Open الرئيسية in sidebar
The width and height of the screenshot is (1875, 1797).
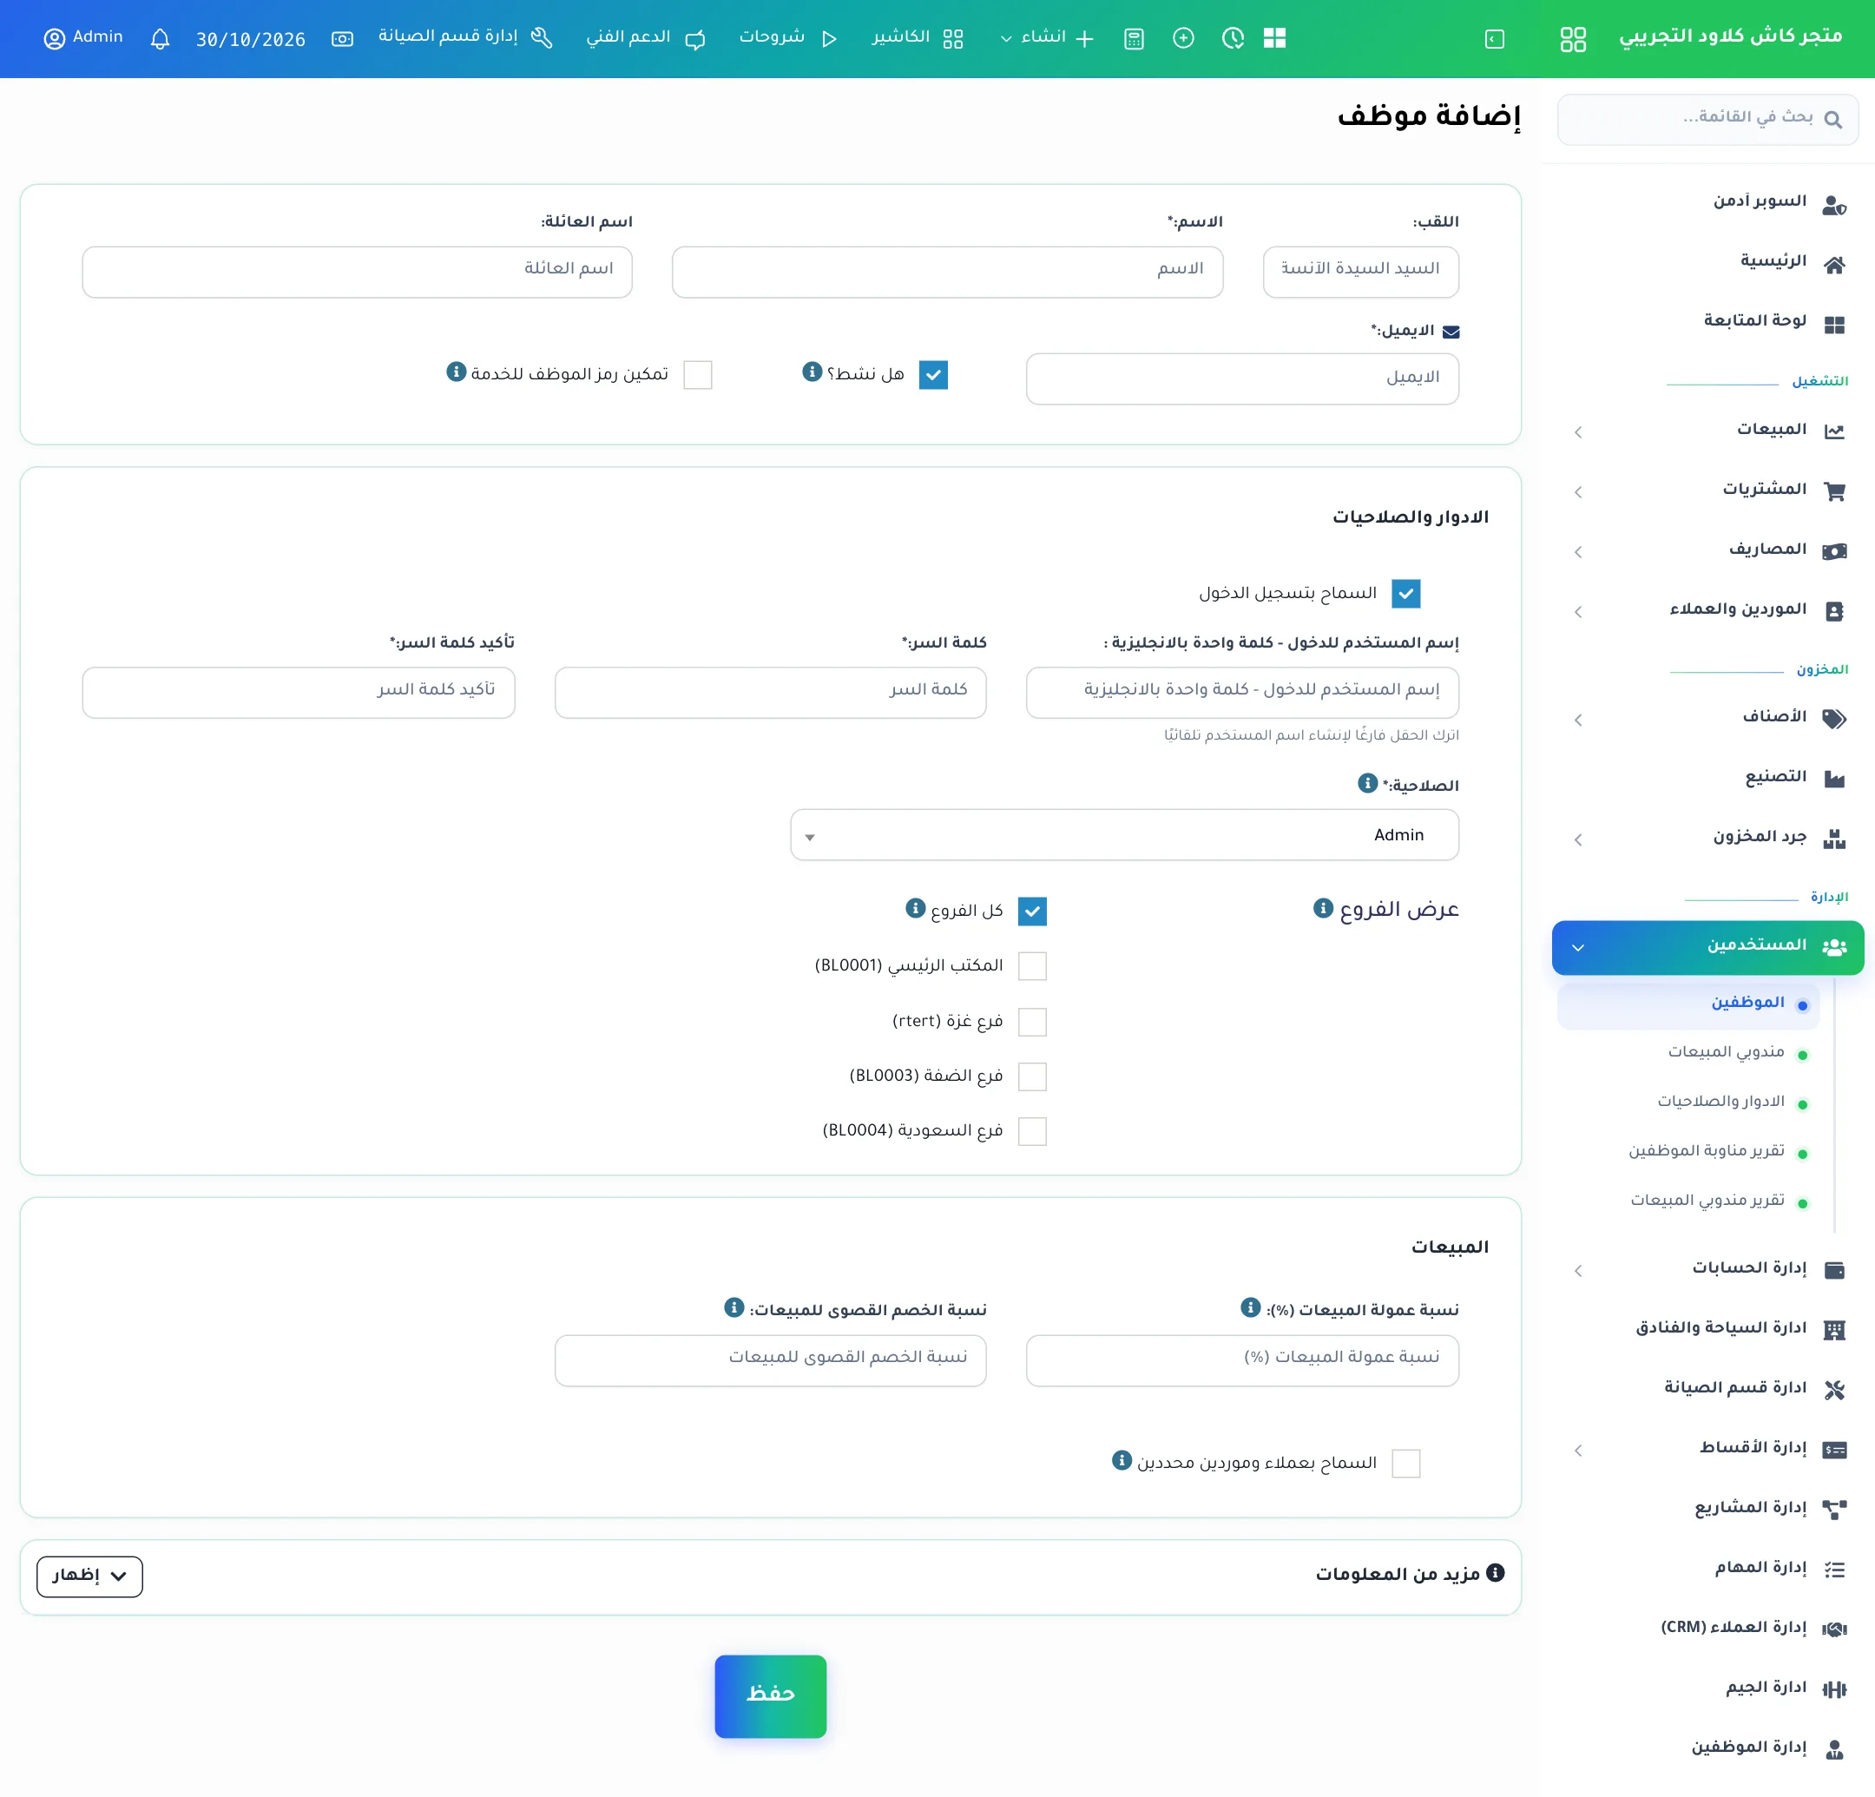click(1708, 262)
